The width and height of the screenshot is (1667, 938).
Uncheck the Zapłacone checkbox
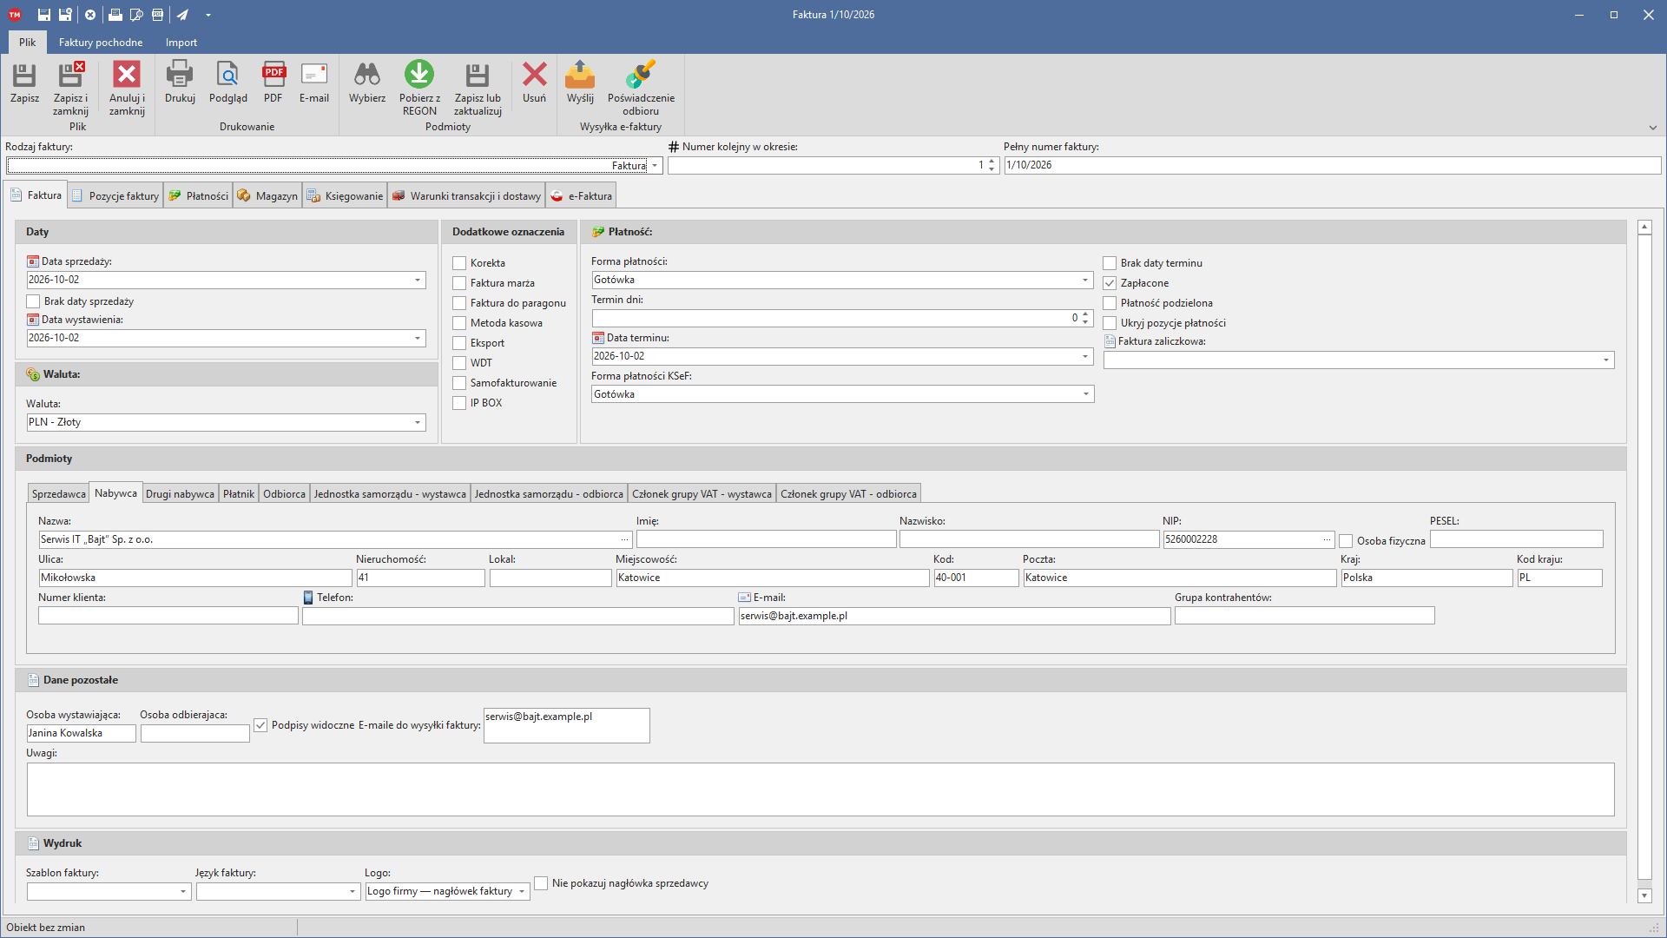(1110, 283)
